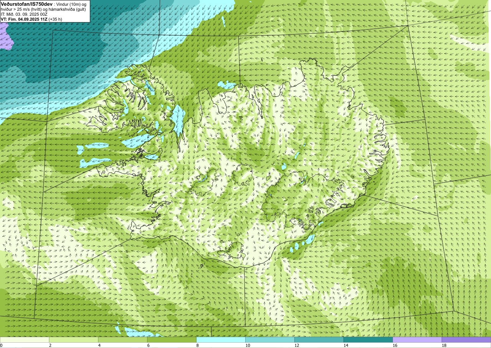Click the darker green 6–8 legend swatch

172,340
